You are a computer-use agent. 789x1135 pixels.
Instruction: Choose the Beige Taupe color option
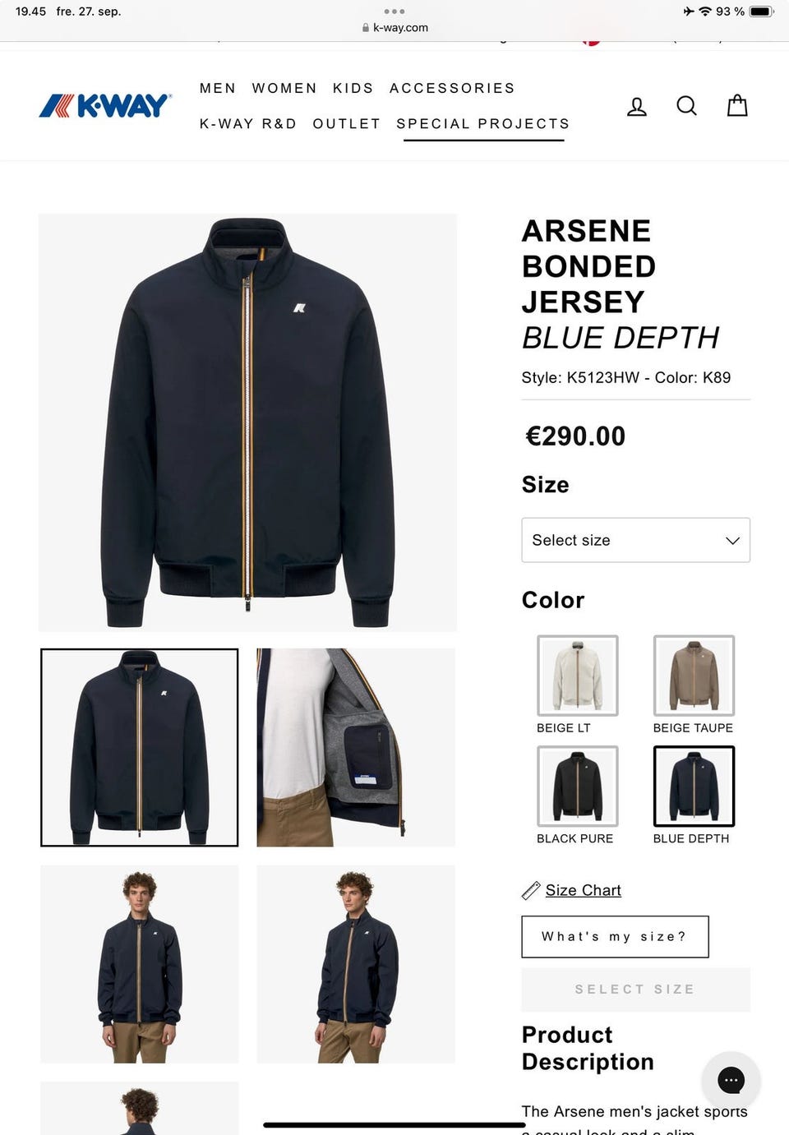(x=694, y=676)
